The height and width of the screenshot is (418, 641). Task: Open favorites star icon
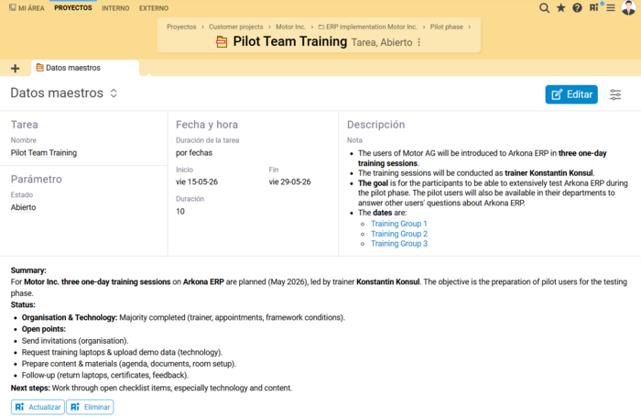560,7
